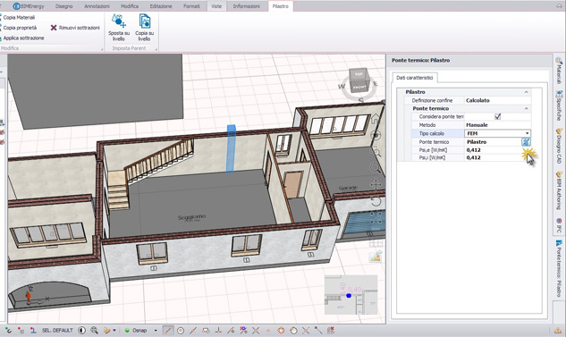The image size is (566, 337).
Task: Click the tangent circle snap icon
Action: click(x=293, y=330)
